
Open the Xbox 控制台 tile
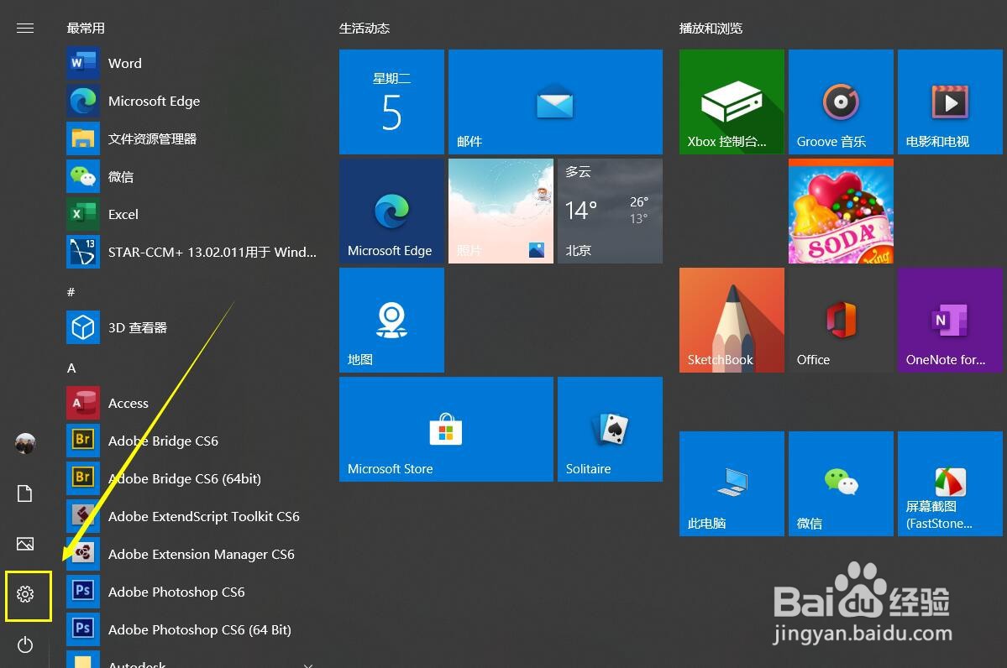tap(730, 102)
